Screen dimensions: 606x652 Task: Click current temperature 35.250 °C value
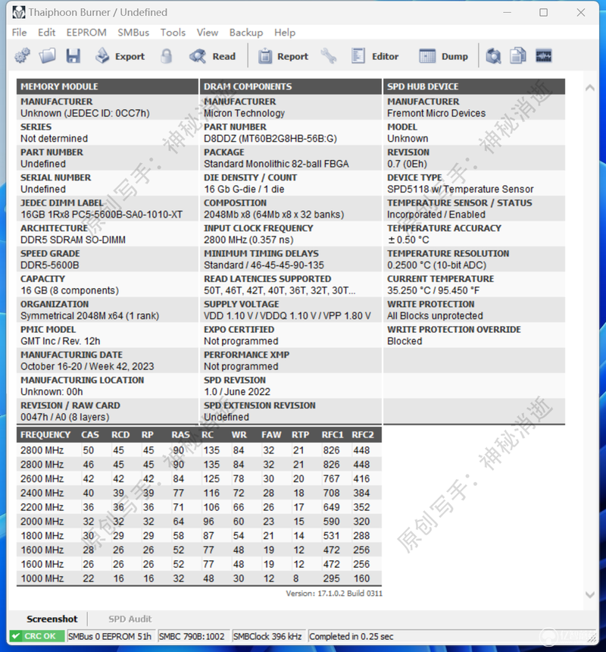point(433,290)
